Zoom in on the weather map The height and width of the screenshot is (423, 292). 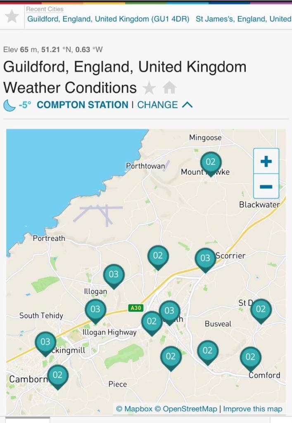[266, 161]
